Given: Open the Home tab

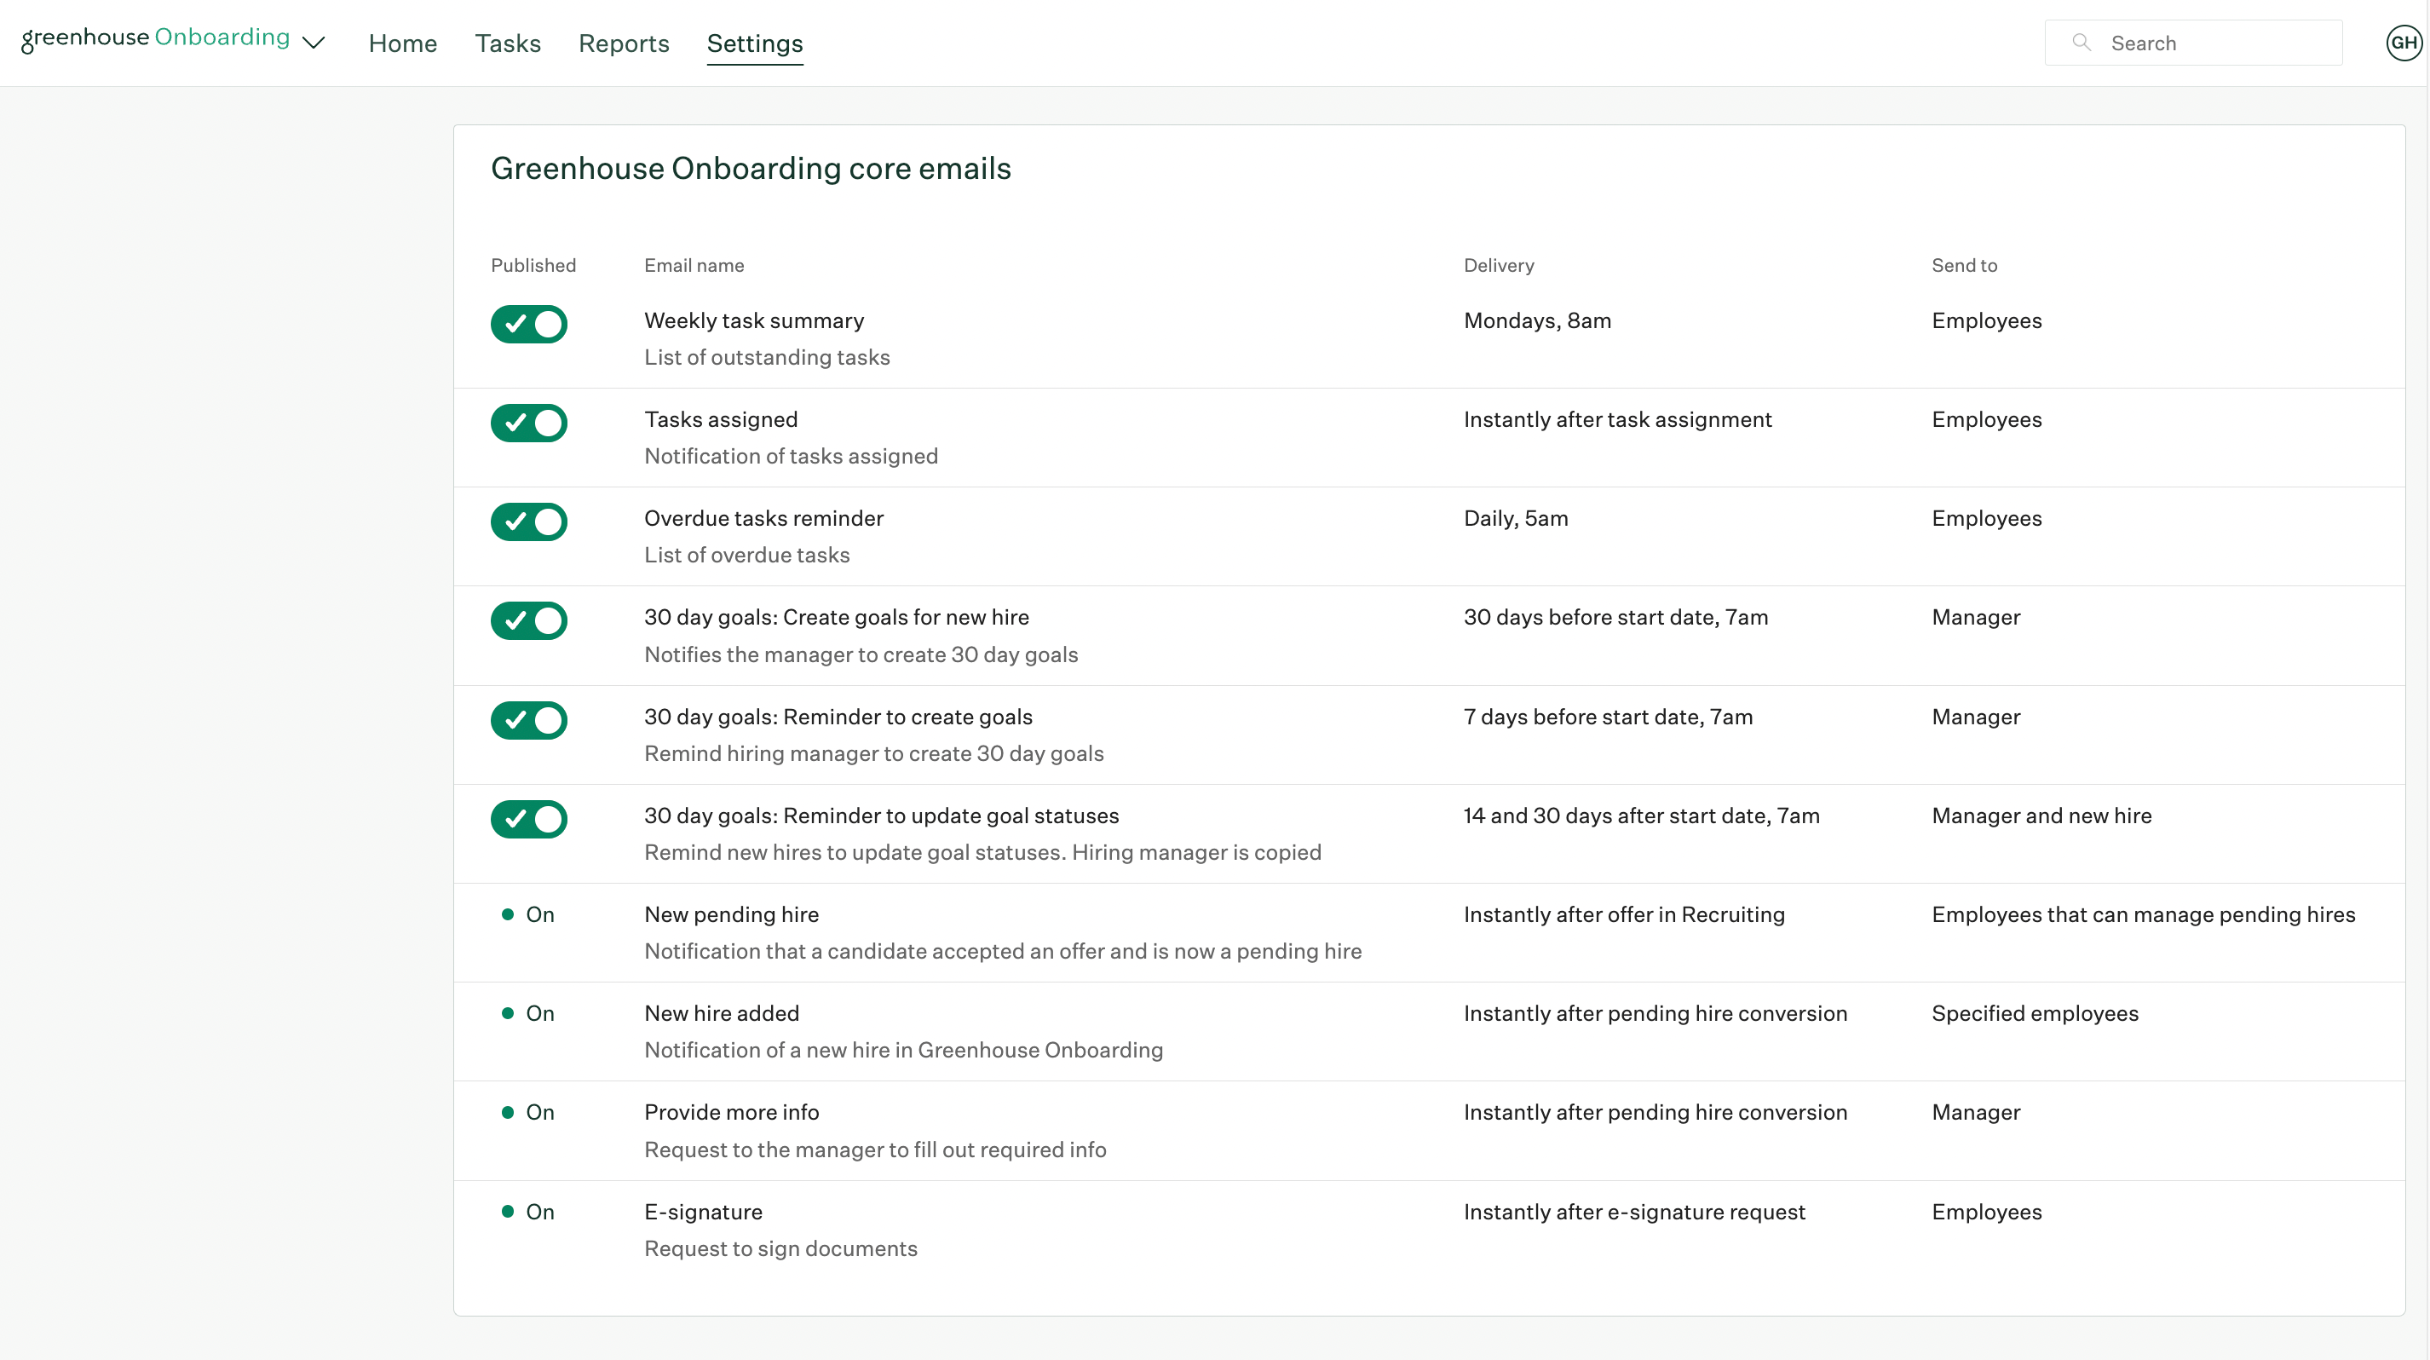Looking at the screenshot, I should coord(403,43).
